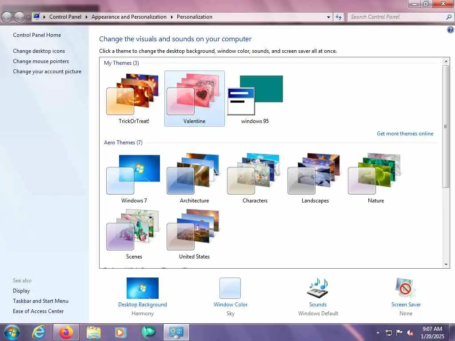Viewport: 455px width, 341px height.
Task: Click the refresh button in address bar
Action: (x=339, y=17)
